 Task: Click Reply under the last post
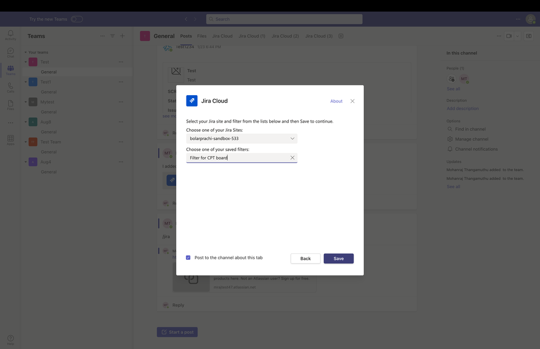[x=178, y=305]
